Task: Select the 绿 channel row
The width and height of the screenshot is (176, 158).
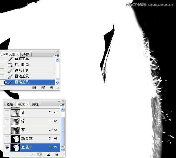Action: coord(35,121)
